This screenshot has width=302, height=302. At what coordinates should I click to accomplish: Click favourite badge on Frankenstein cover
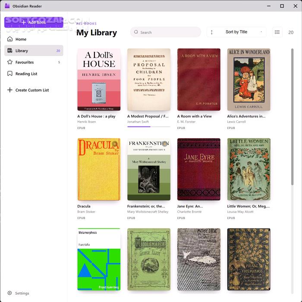click(165, 144)
